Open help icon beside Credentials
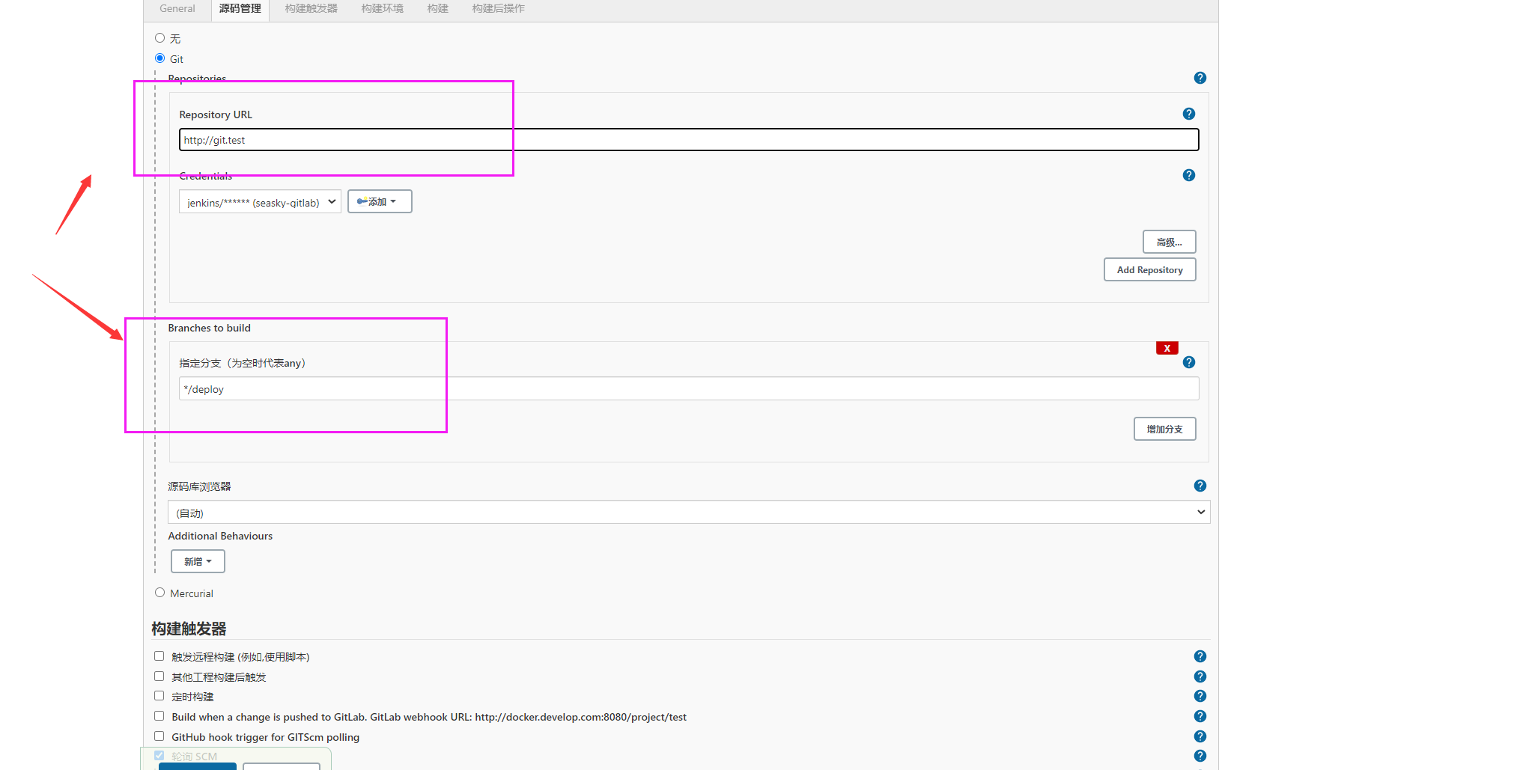This screenshot has height=770, width=1520. tap(1188, 175)
